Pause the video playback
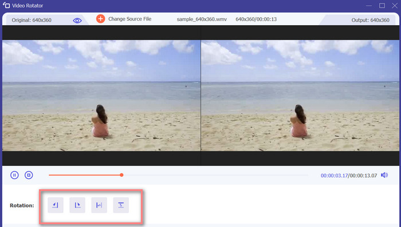401x227 pixels. (x=14, y=175)
